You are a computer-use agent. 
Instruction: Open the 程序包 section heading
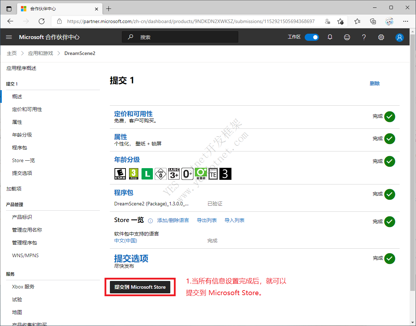124,192
